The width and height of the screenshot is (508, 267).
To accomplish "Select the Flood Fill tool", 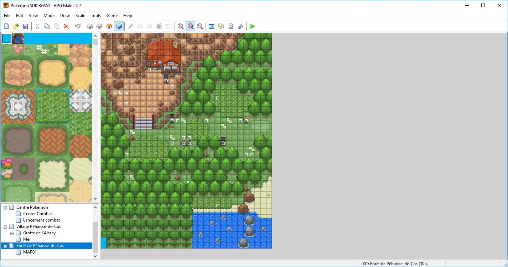I will (159, 26).
